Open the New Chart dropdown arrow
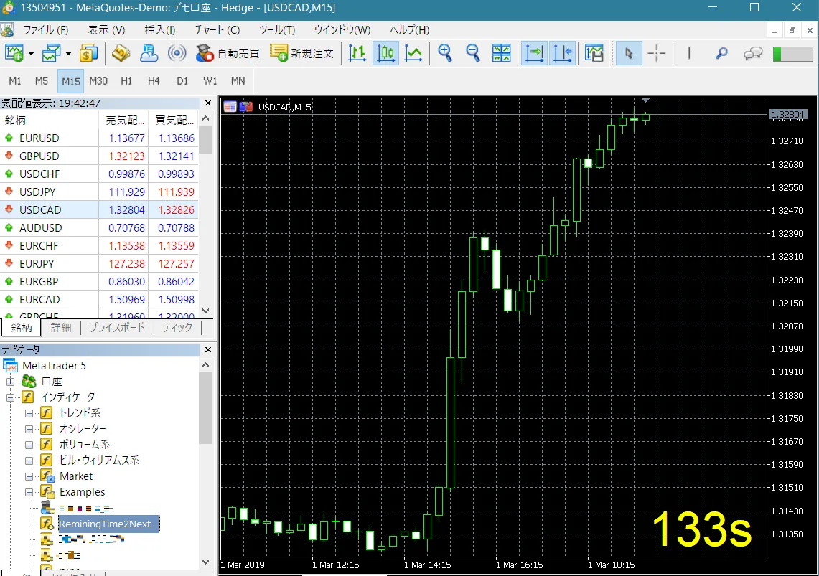The height and width of the screenshot is (576, 819). (x=32, y=53)
